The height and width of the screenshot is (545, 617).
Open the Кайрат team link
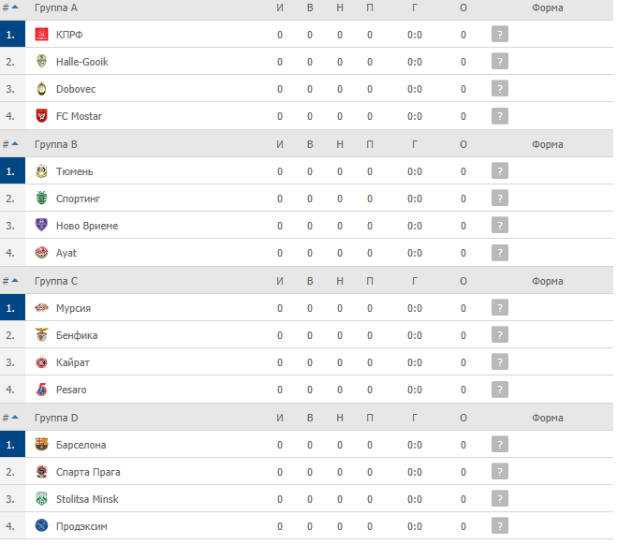coord(73,362)
